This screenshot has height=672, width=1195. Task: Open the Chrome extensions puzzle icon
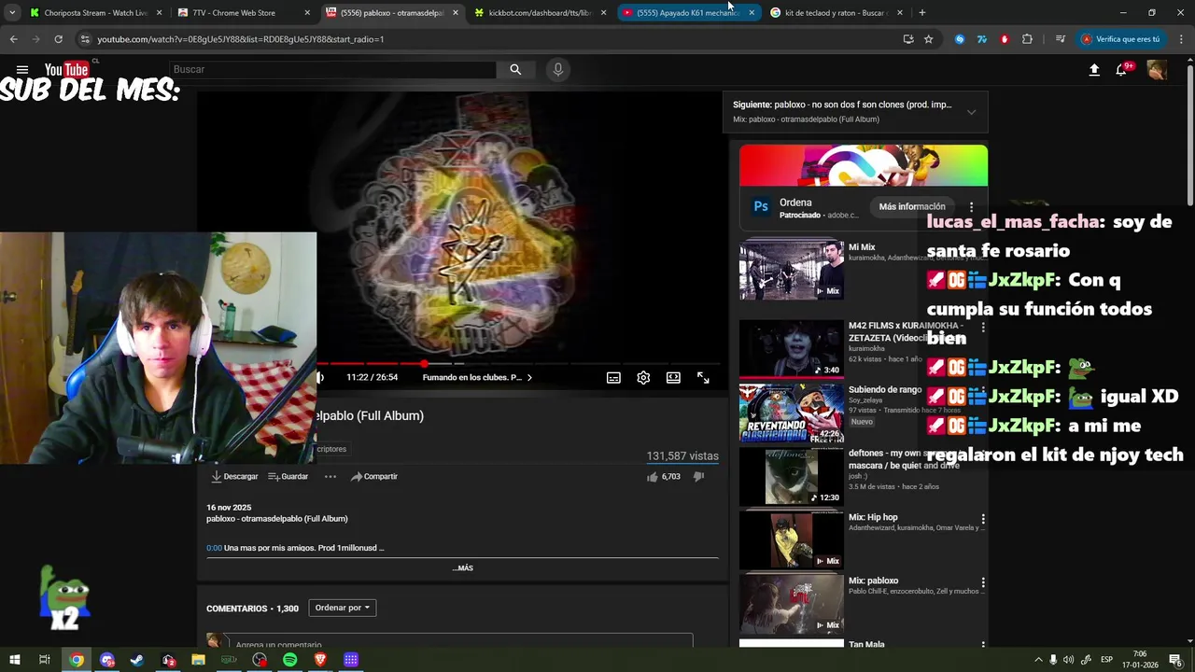pos(1027,39)
